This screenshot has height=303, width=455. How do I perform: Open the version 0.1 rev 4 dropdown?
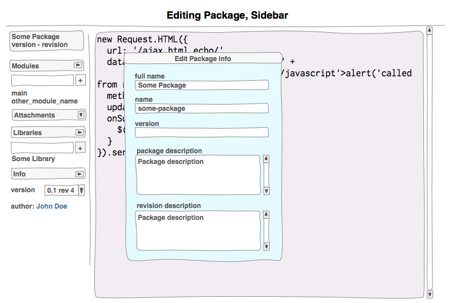82,191
